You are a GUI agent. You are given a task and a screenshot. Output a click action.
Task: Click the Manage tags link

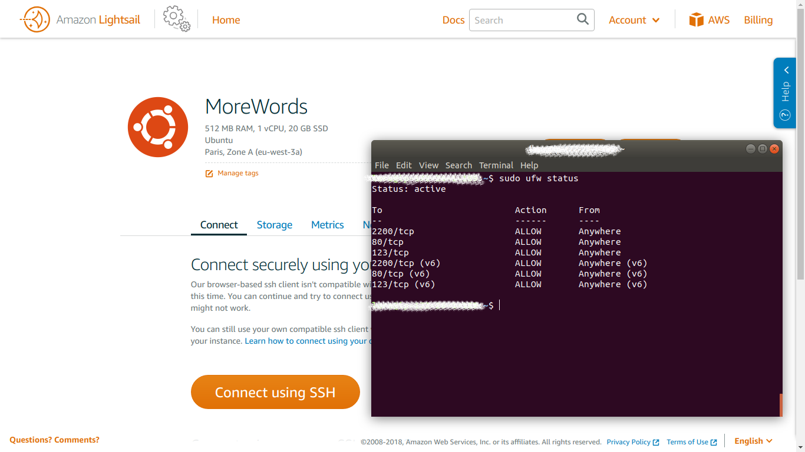(x=237, y=173)
